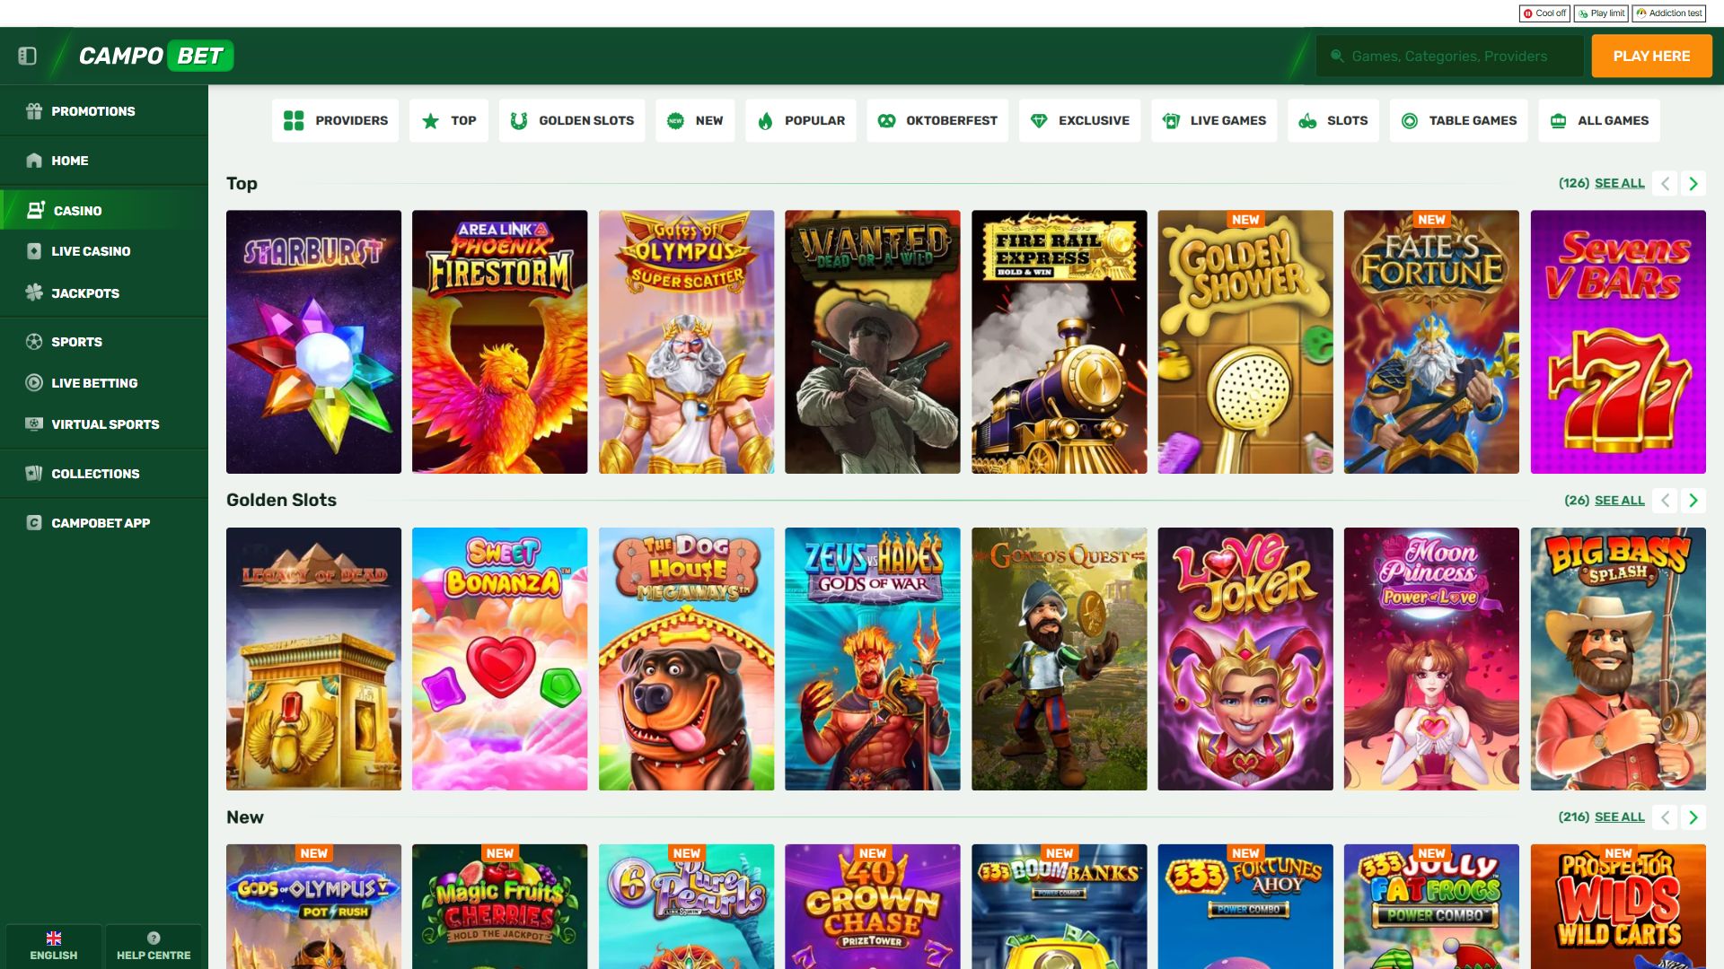Image resolution: width=1724 pixels, height=969 pixels.
Task: Collapse the sidebar with the panel toggle icon
Action: point(27,56)
